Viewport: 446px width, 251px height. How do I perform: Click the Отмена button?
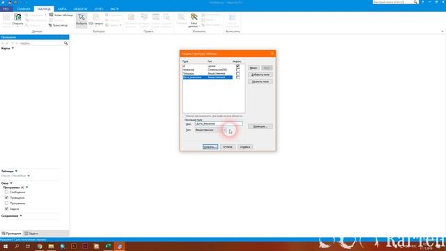pos(228,147)
